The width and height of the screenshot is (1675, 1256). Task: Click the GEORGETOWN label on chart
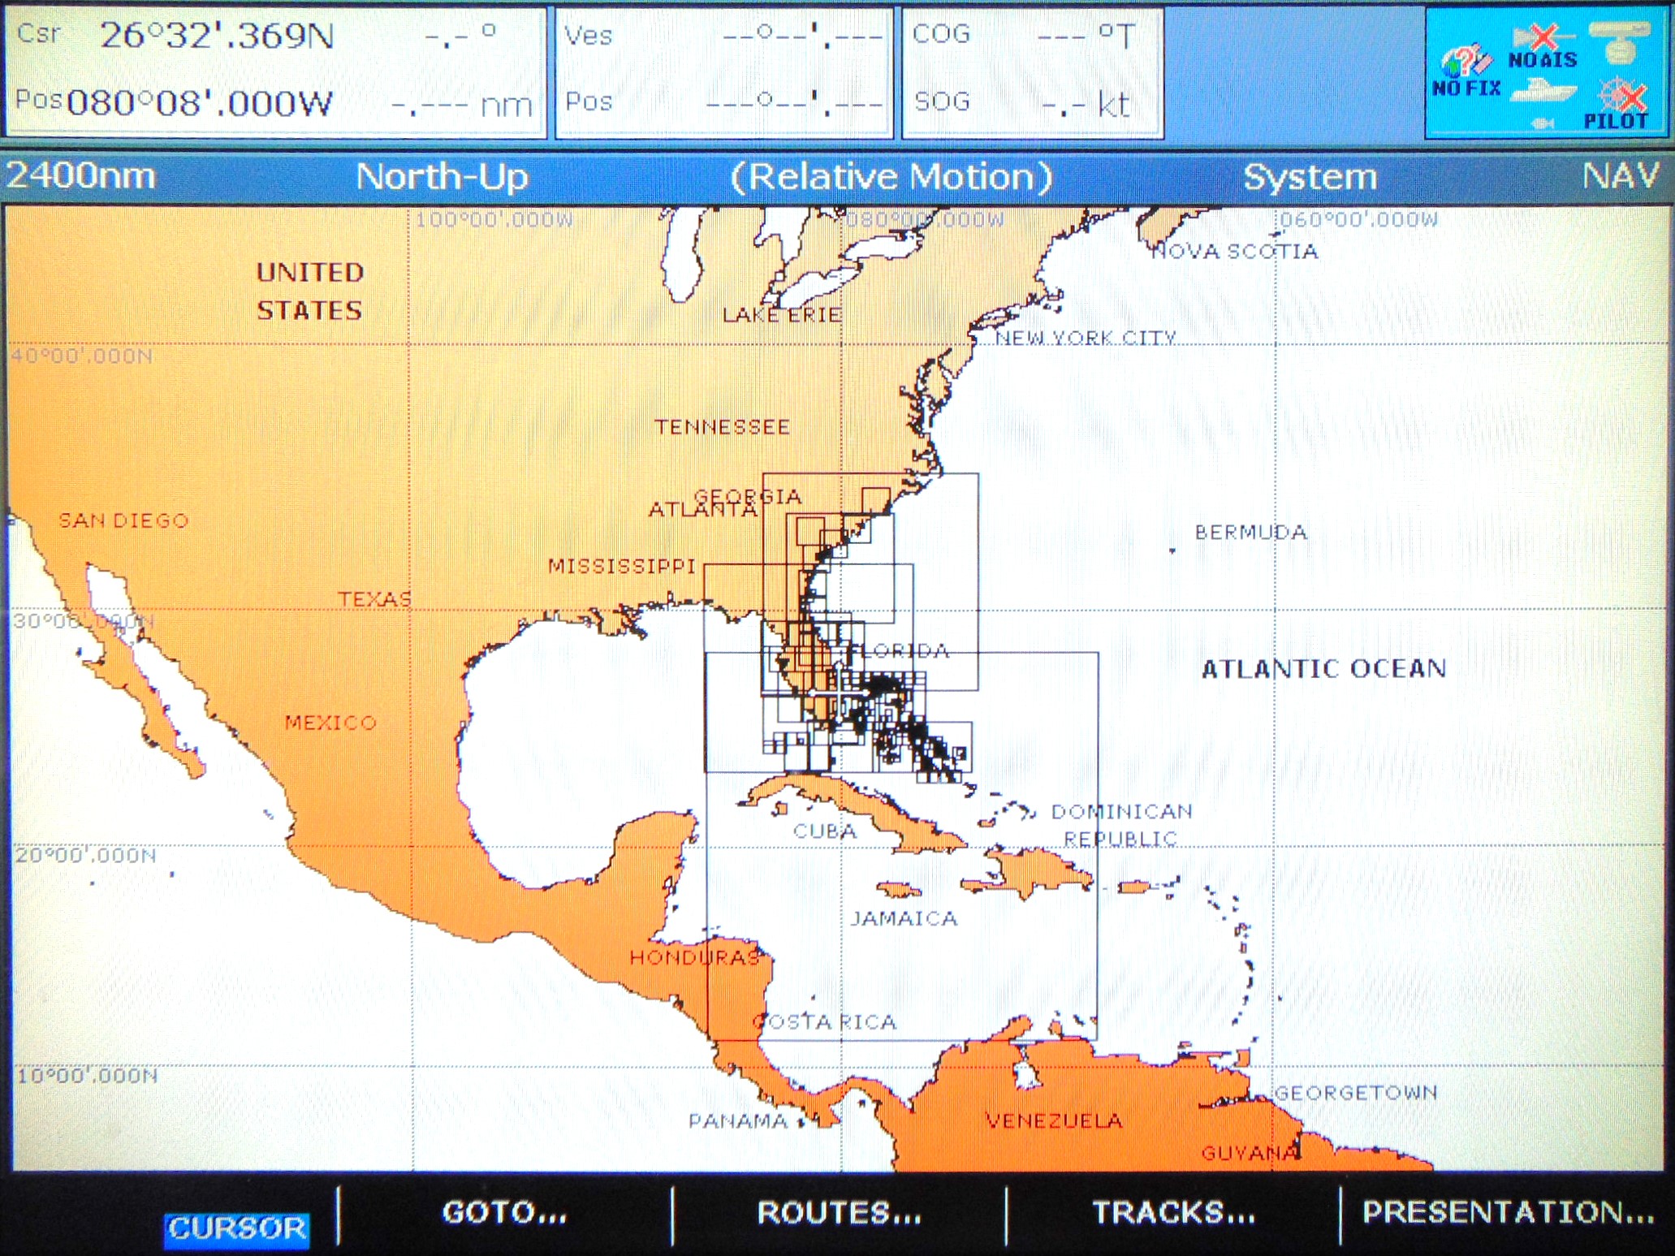coord(1356,1093)
